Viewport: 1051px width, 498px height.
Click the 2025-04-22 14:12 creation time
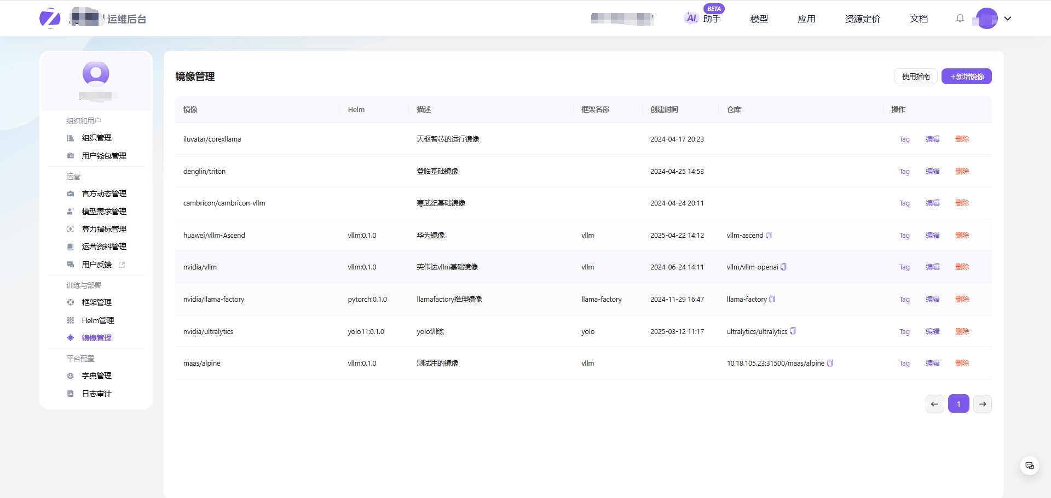(x=677, y=236)
